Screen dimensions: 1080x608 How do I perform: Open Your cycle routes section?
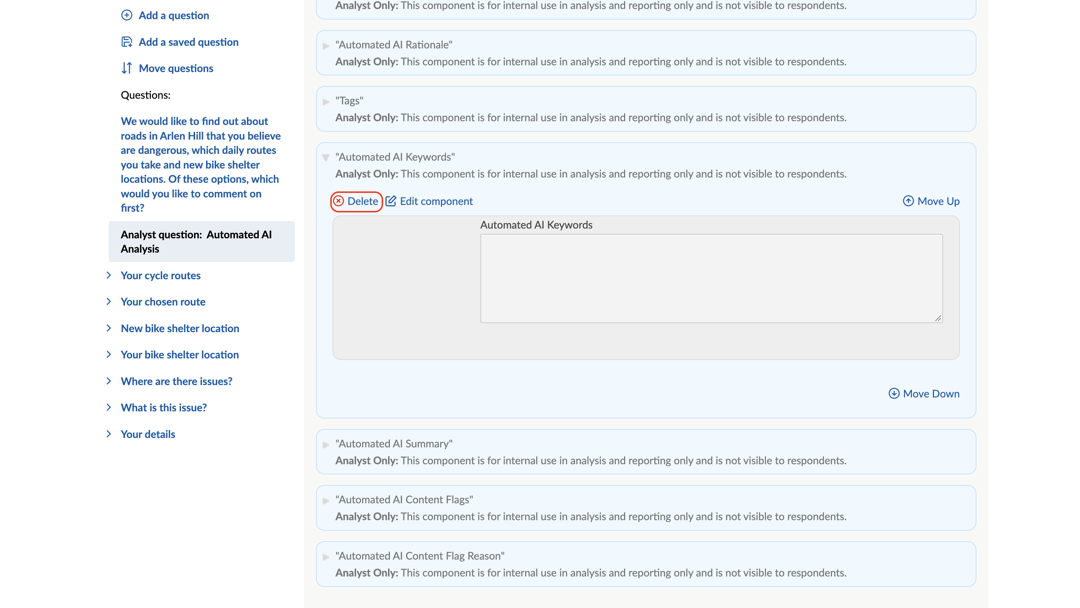[x=161, y=275]
